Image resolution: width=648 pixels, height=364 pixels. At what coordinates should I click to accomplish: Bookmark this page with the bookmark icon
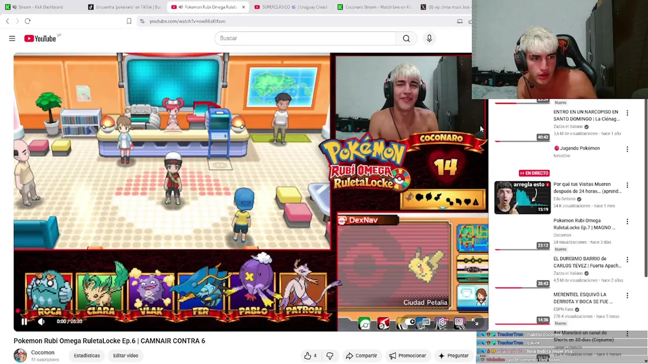click(x=129, y=21)
